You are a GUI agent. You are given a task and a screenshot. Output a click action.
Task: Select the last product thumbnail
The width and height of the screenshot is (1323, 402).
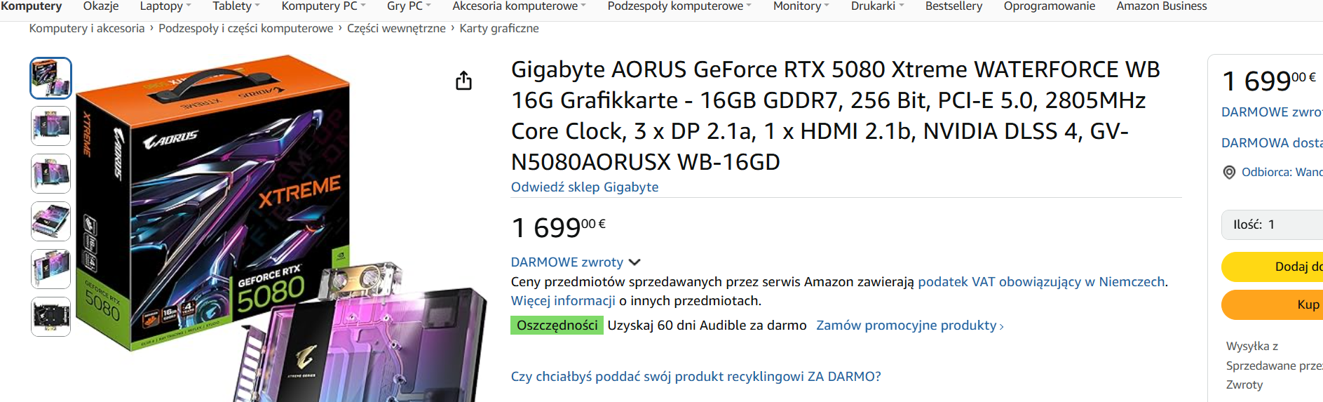tap(50, 316)
